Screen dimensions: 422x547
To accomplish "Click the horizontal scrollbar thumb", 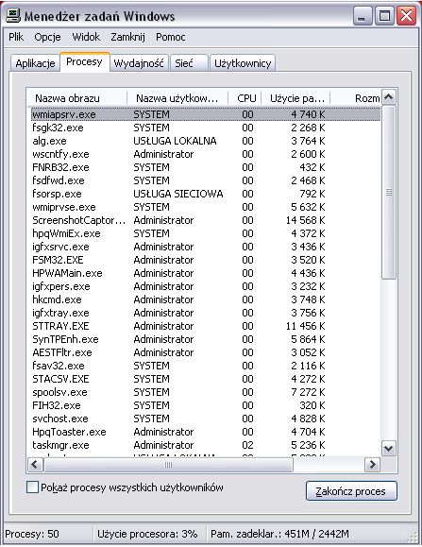I will tap(168, 464).
